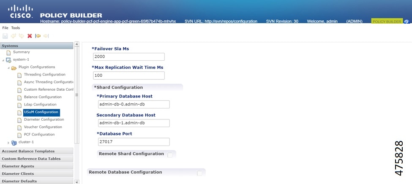Viewport: 412px width, 184px height.
Task: Select USuM Configuration in the tree
Action: (x=41, y=113)
